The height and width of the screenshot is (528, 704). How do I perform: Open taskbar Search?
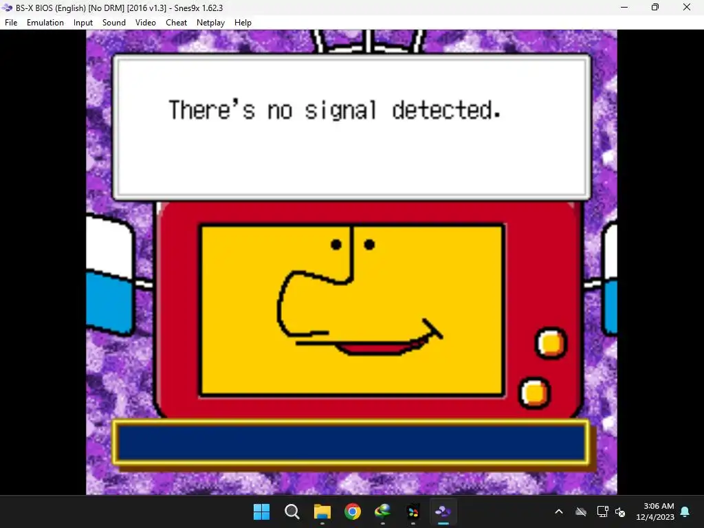(x=291, y=511)
